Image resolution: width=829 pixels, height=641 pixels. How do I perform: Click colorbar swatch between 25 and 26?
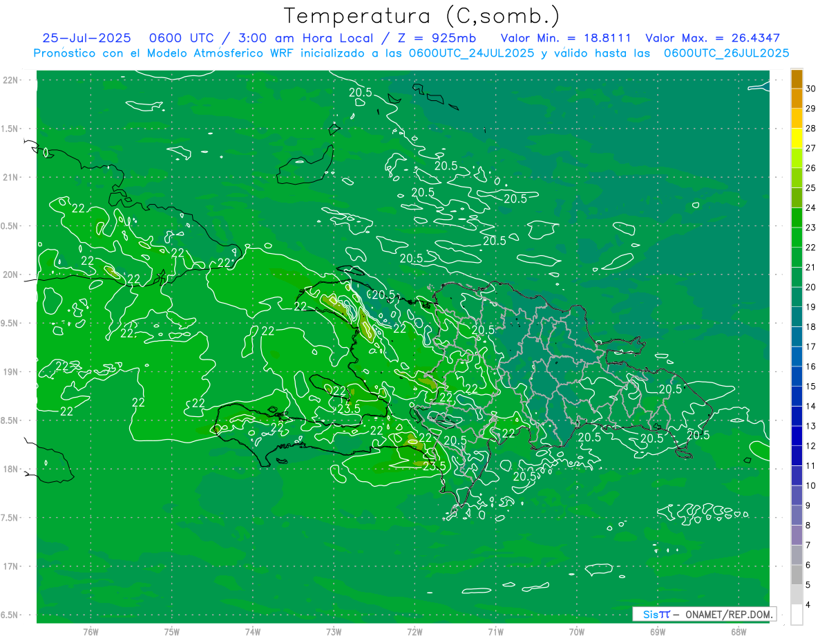797,178
